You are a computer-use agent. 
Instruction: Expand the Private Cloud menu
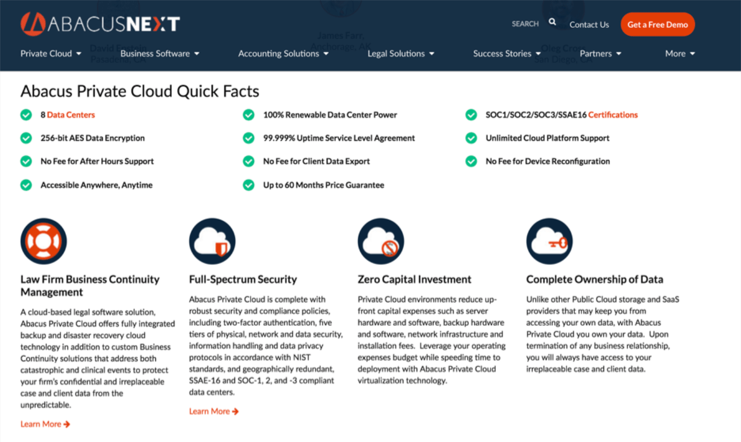pyautogui.click(x=51, y=54)
